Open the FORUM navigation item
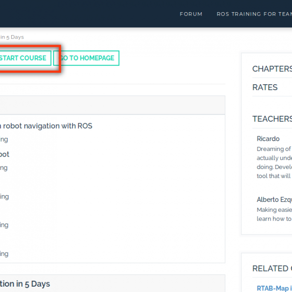This screenshot has height=292, width=292. click(x=191, y=14)
